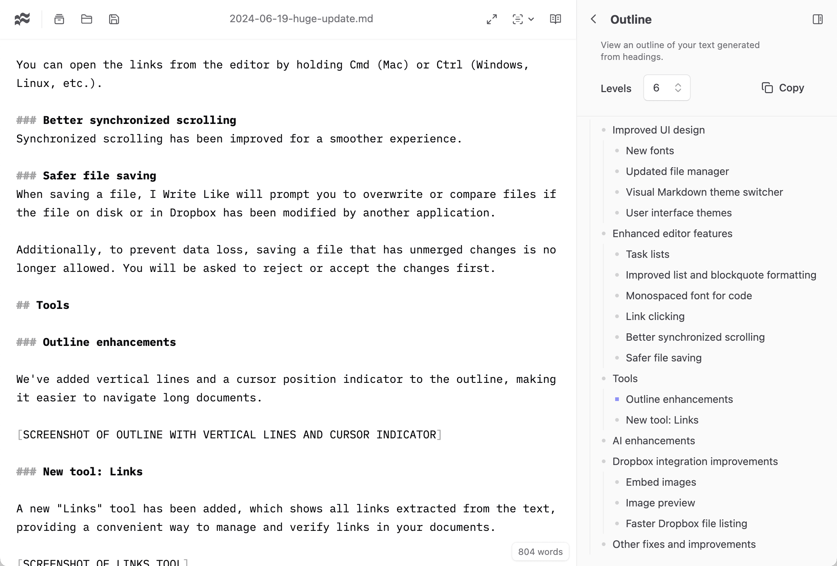This screenshot has height=566, width=837.
Task: Go back with the left chevron
Action: [x=593, y=19]
